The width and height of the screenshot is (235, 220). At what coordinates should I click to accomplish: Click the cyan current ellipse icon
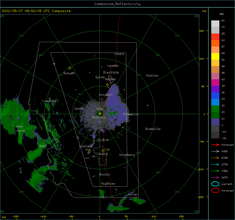coord(215,184)
